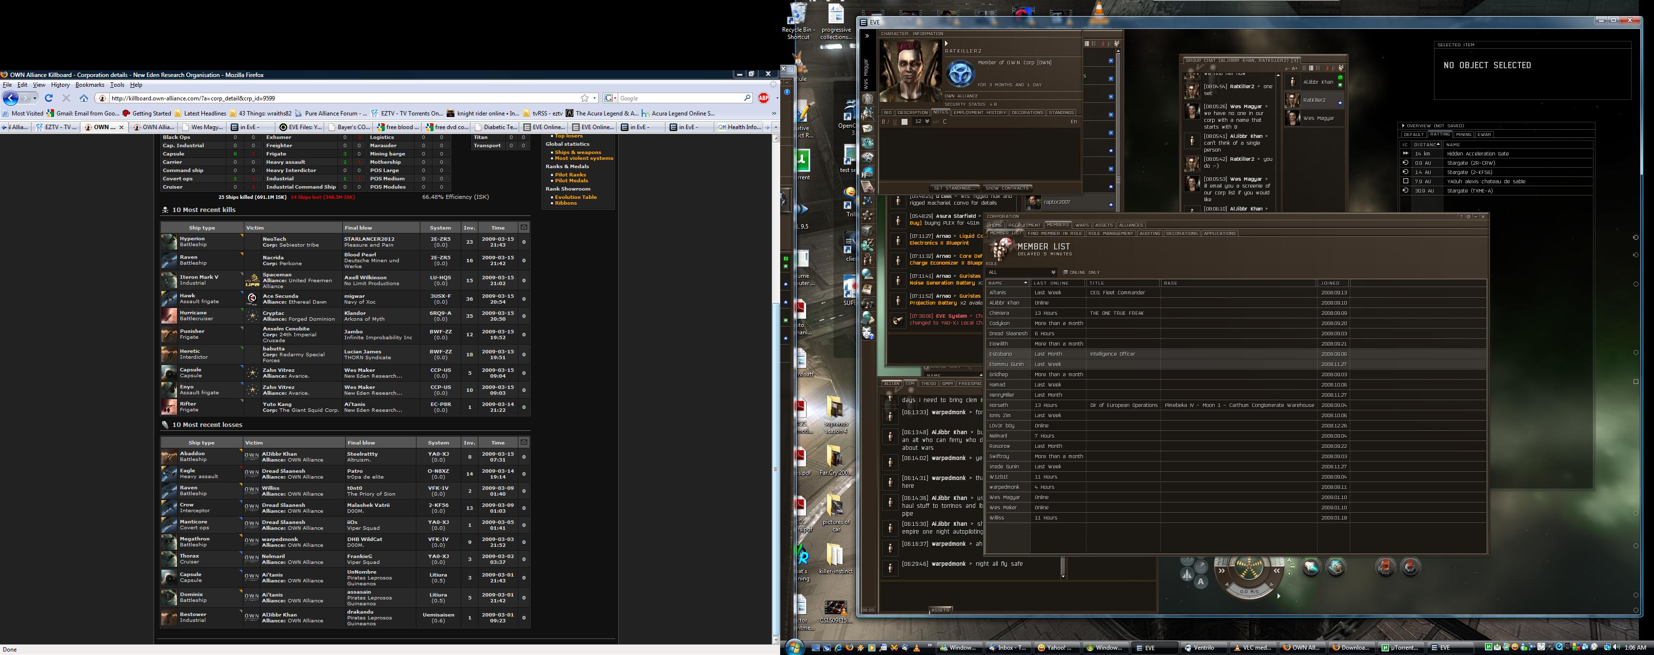Click the Pilot Ranks link on killboard

click(x=570, y=174)
